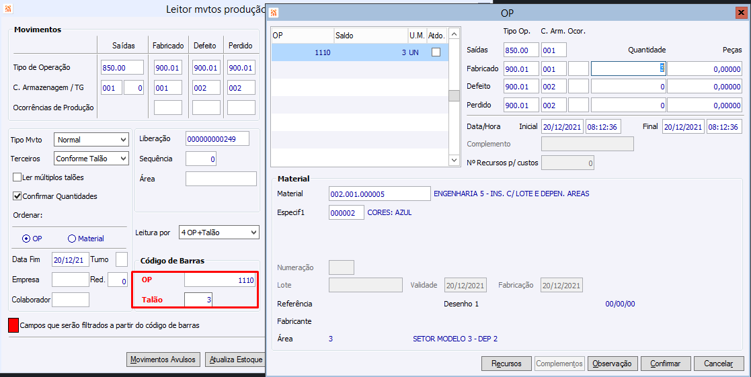Screen dimensions: 751x377
Task: Click the Defeito Quantidade input field
Action: coord(628,87)
